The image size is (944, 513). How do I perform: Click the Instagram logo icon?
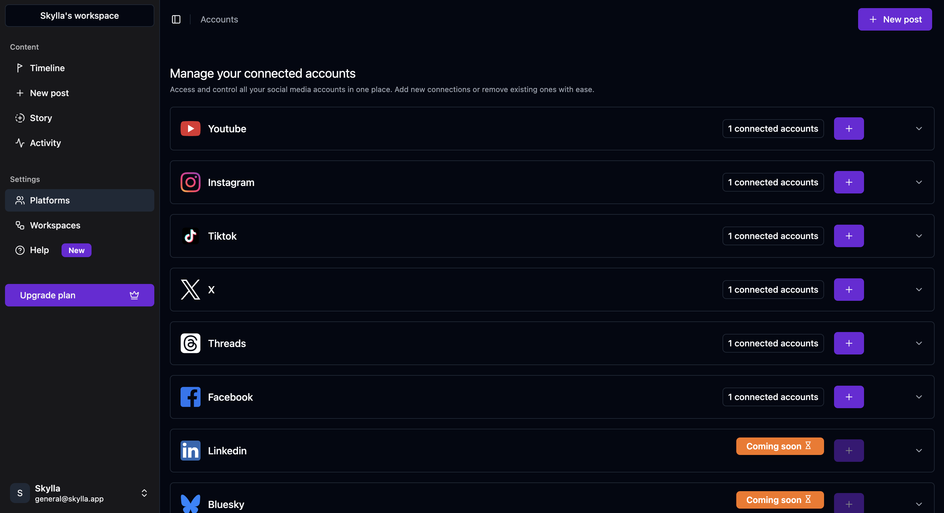tap(190, 182)
